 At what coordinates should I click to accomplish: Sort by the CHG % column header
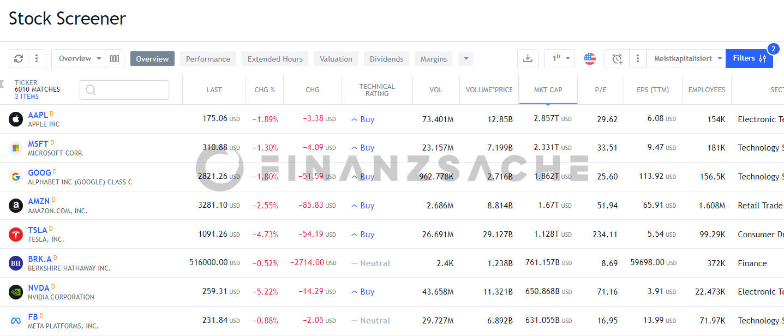(265, 90)
